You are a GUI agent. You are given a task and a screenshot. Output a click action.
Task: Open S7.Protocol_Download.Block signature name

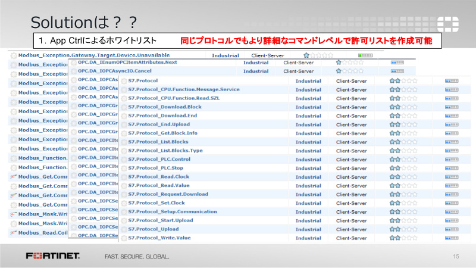tap(165, 107)
